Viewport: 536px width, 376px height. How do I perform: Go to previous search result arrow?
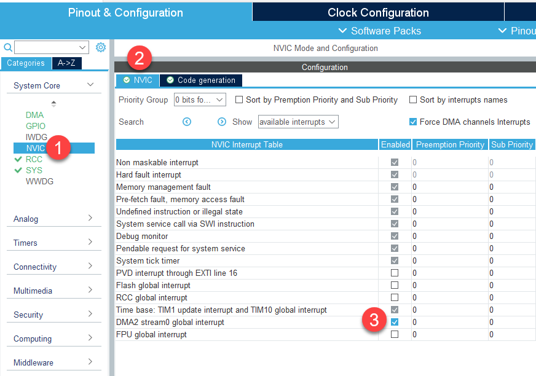click(187, 122)
